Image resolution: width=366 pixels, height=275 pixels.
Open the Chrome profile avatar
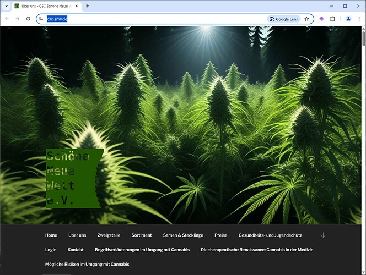coord(348,19)
